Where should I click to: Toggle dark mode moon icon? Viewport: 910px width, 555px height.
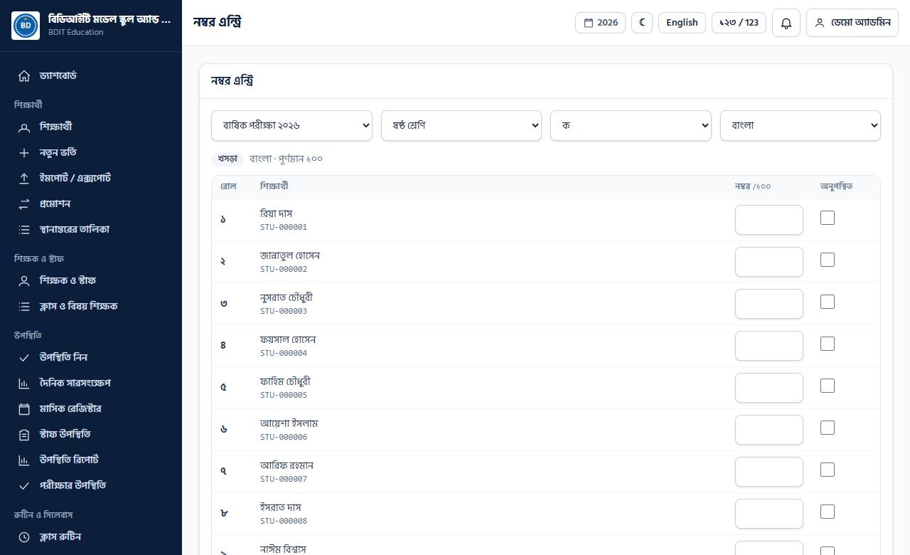642,23
